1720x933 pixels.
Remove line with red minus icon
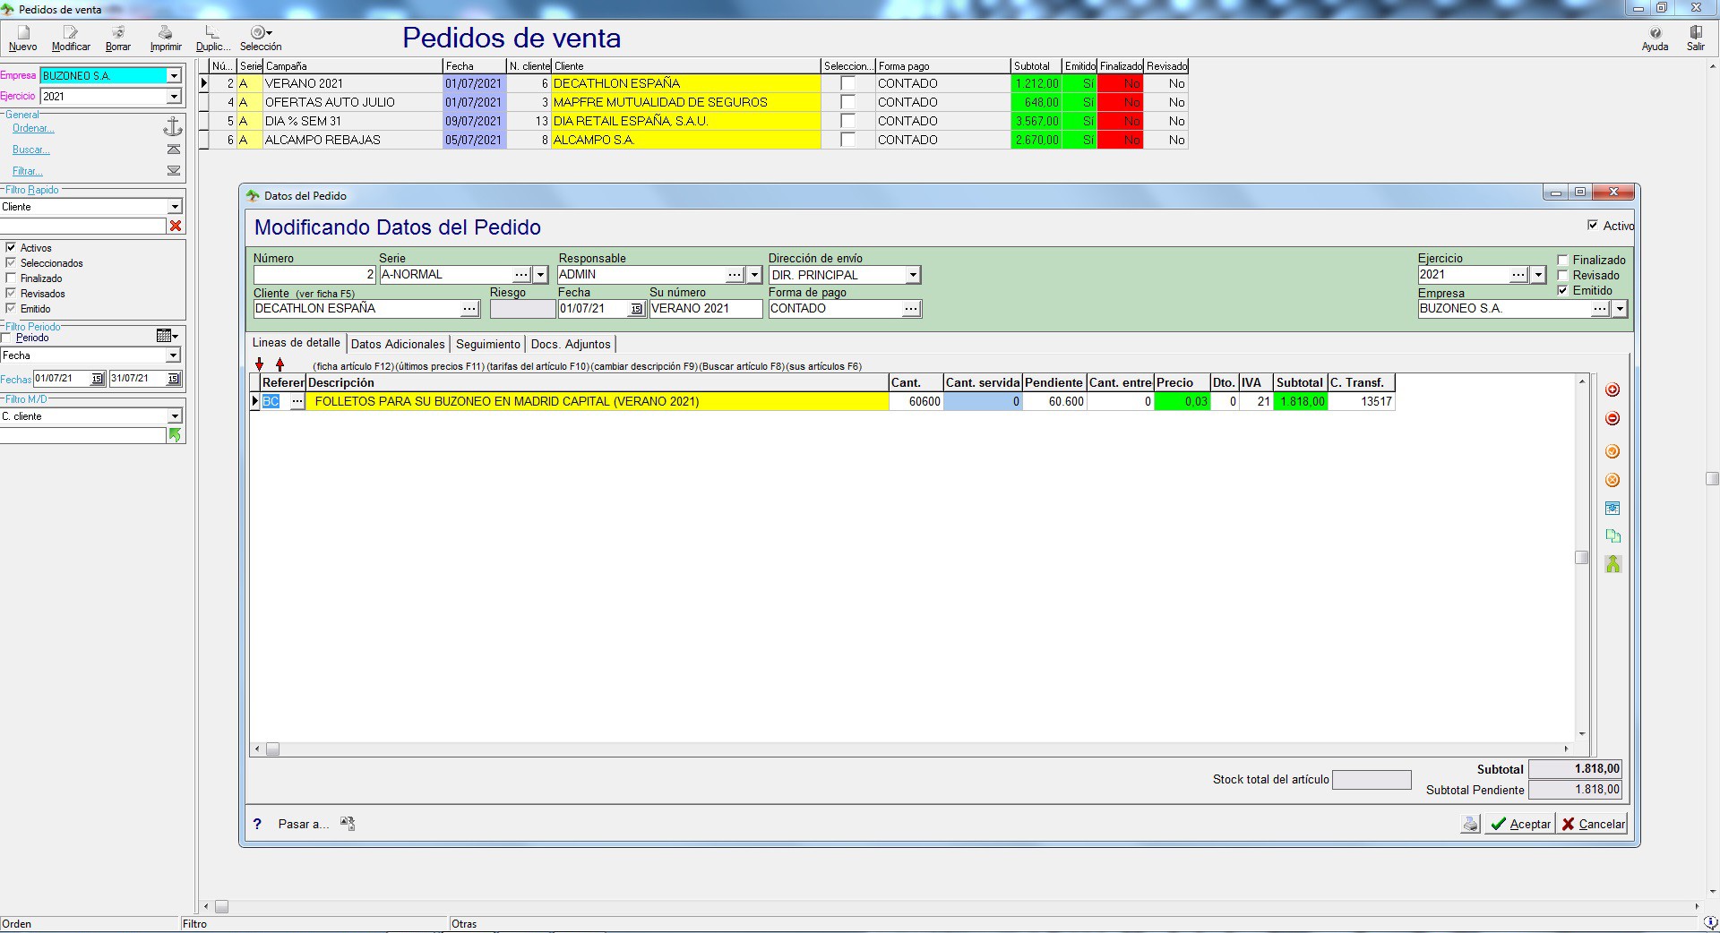pyautogui.click(x=1612, y=418)
